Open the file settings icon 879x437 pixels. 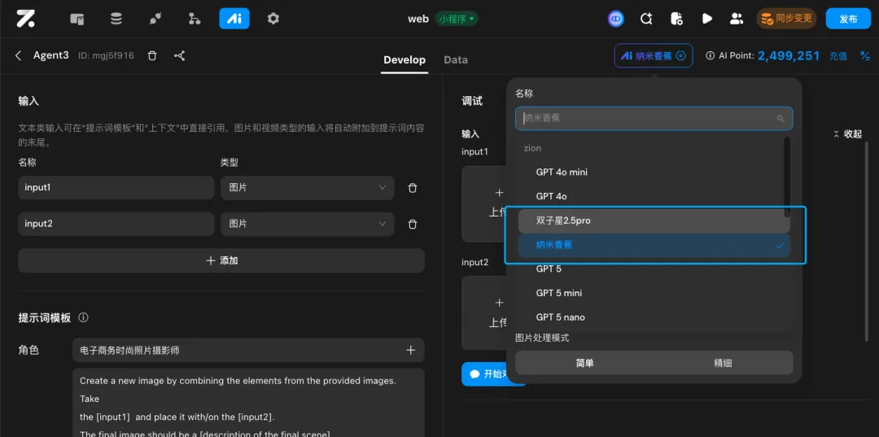tap(676, 19)
